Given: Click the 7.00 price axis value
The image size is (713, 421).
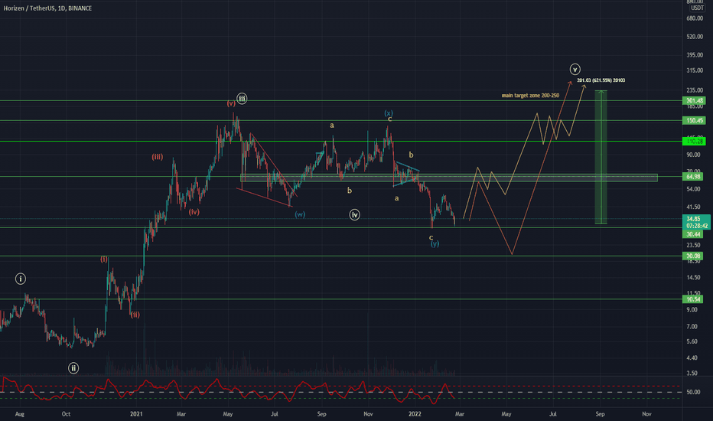Looking at the screenshot, I should (x=692, y=327).
